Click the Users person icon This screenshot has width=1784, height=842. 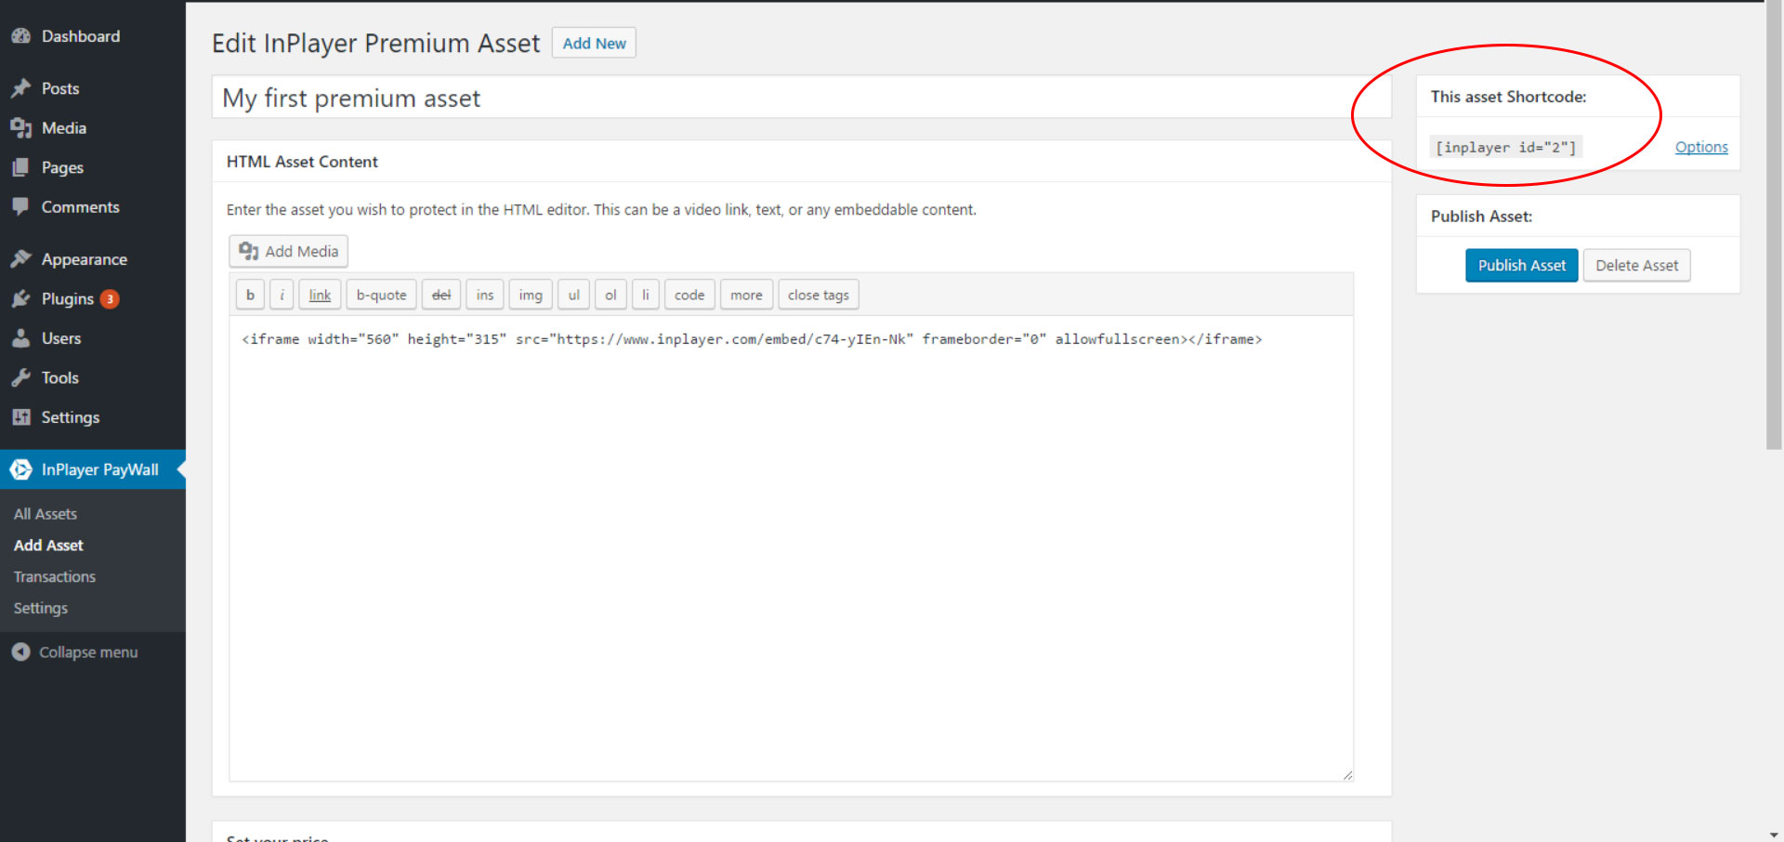[x=20, y=338]
